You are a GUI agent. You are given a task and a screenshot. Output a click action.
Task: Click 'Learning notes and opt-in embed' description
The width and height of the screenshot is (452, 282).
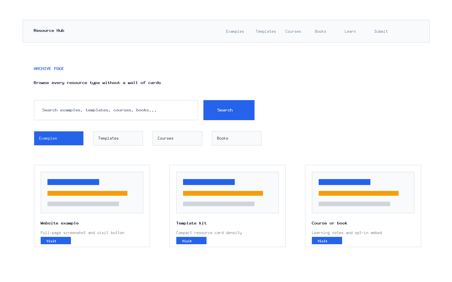[347, 233]
